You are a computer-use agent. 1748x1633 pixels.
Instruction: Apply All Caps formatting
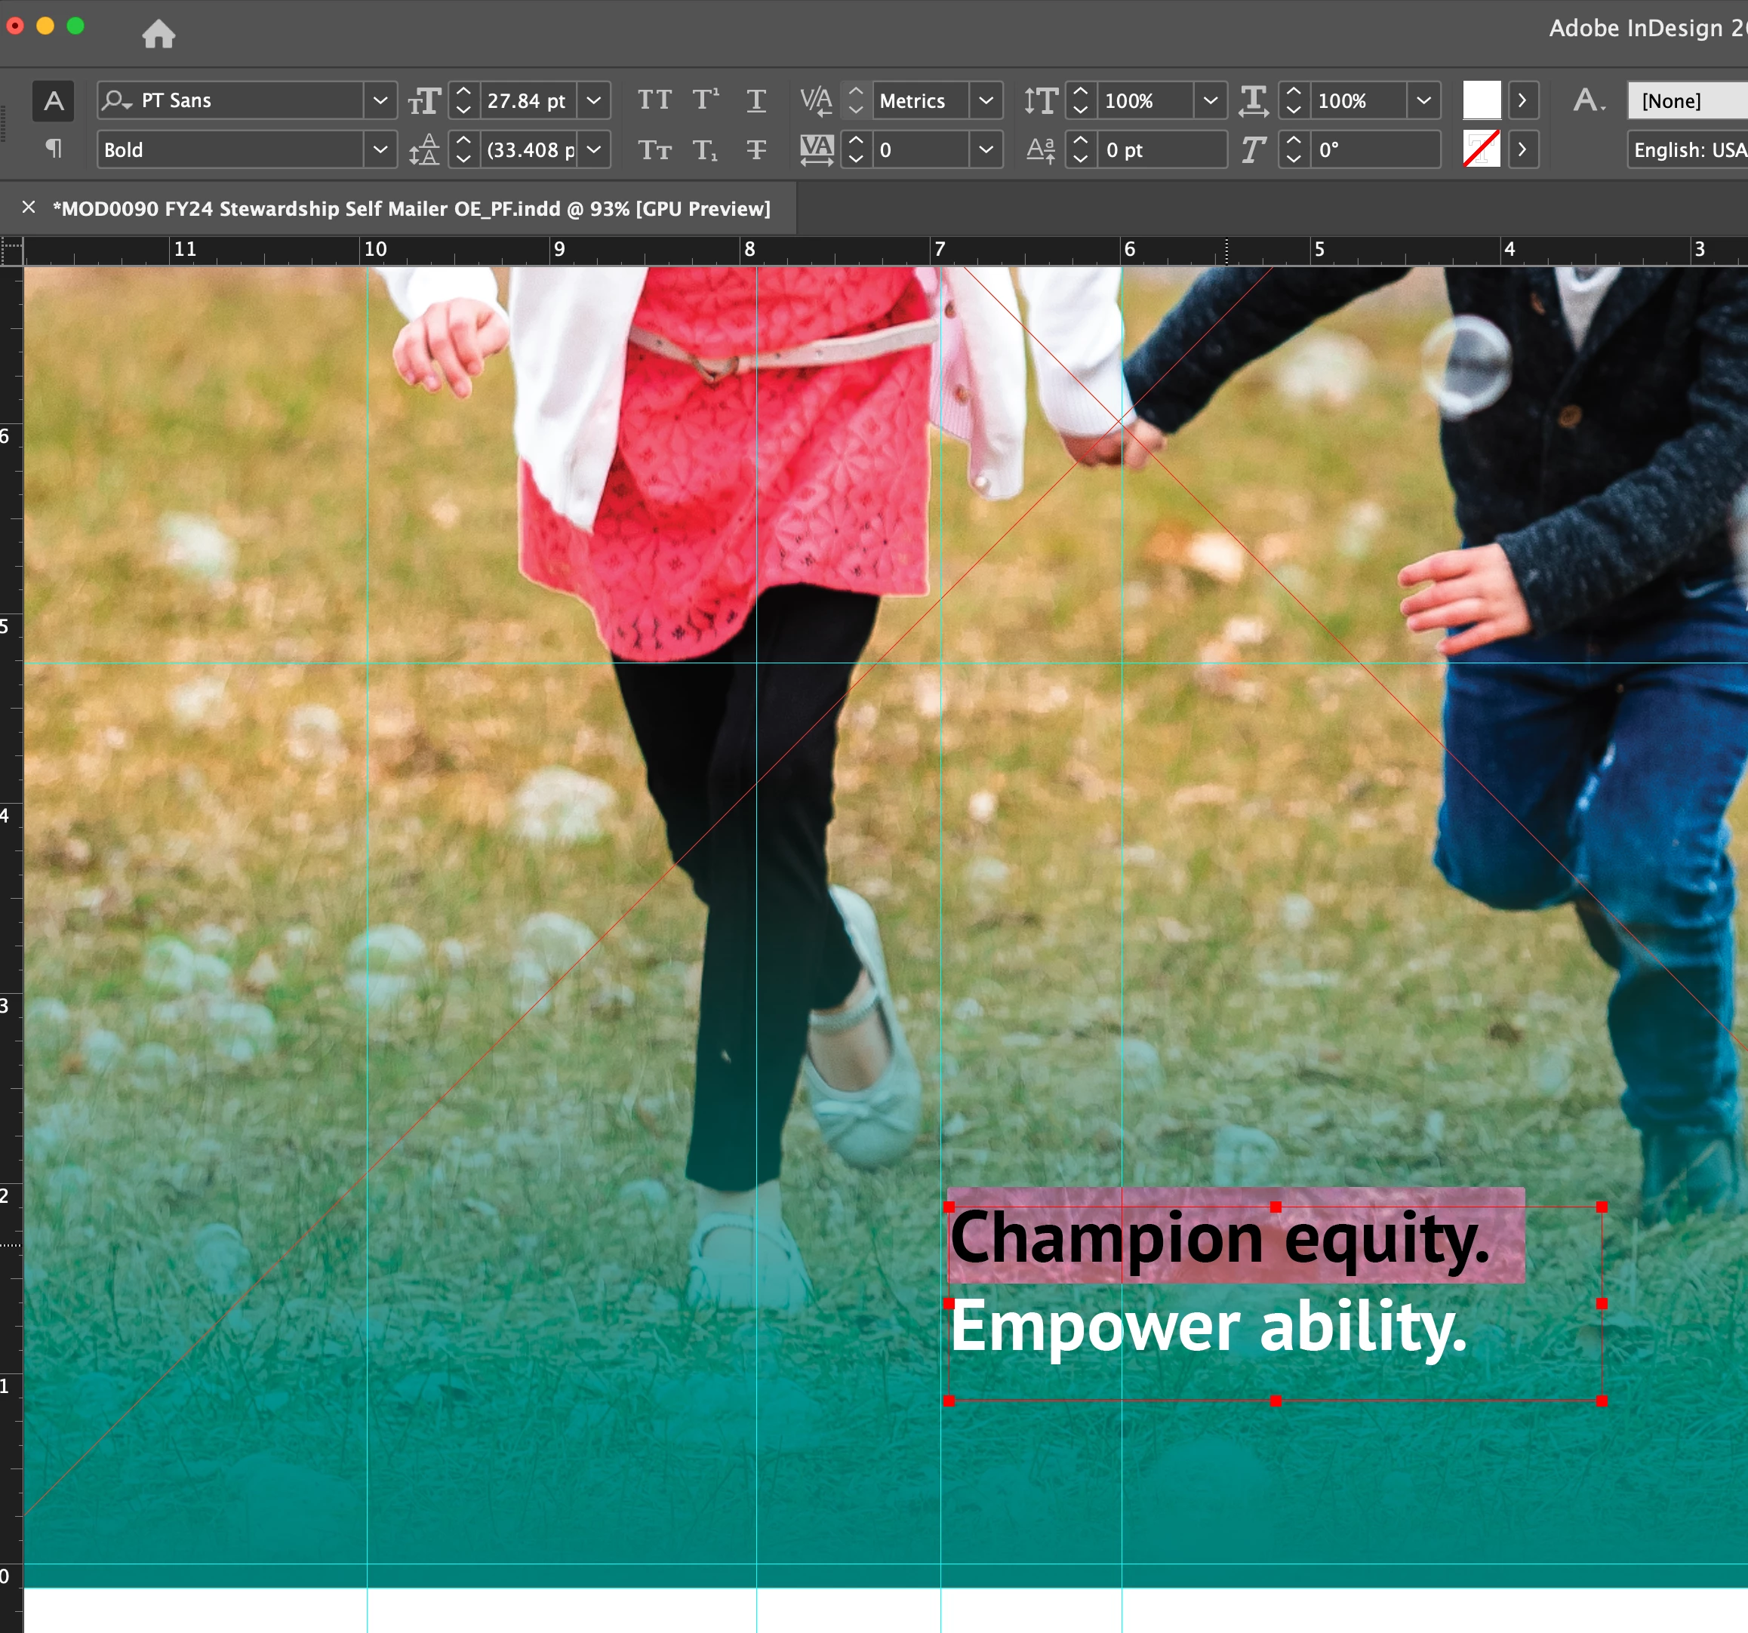(x=654, y=100)
